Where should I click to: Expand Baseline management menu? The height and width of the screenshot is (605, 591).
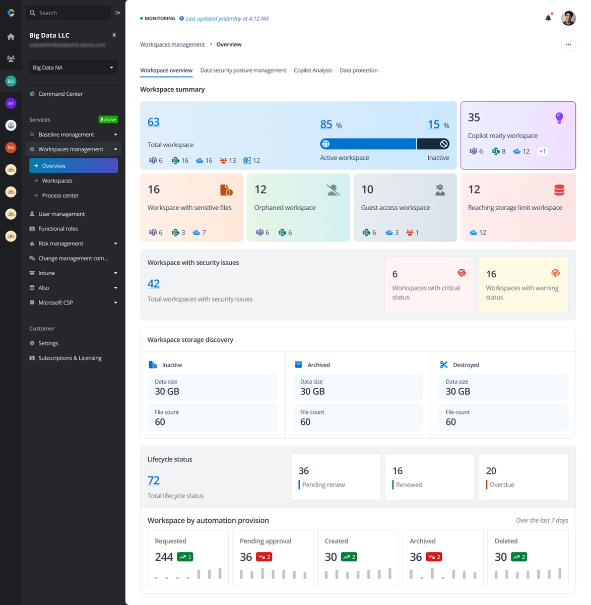click(x=74, y=135)
